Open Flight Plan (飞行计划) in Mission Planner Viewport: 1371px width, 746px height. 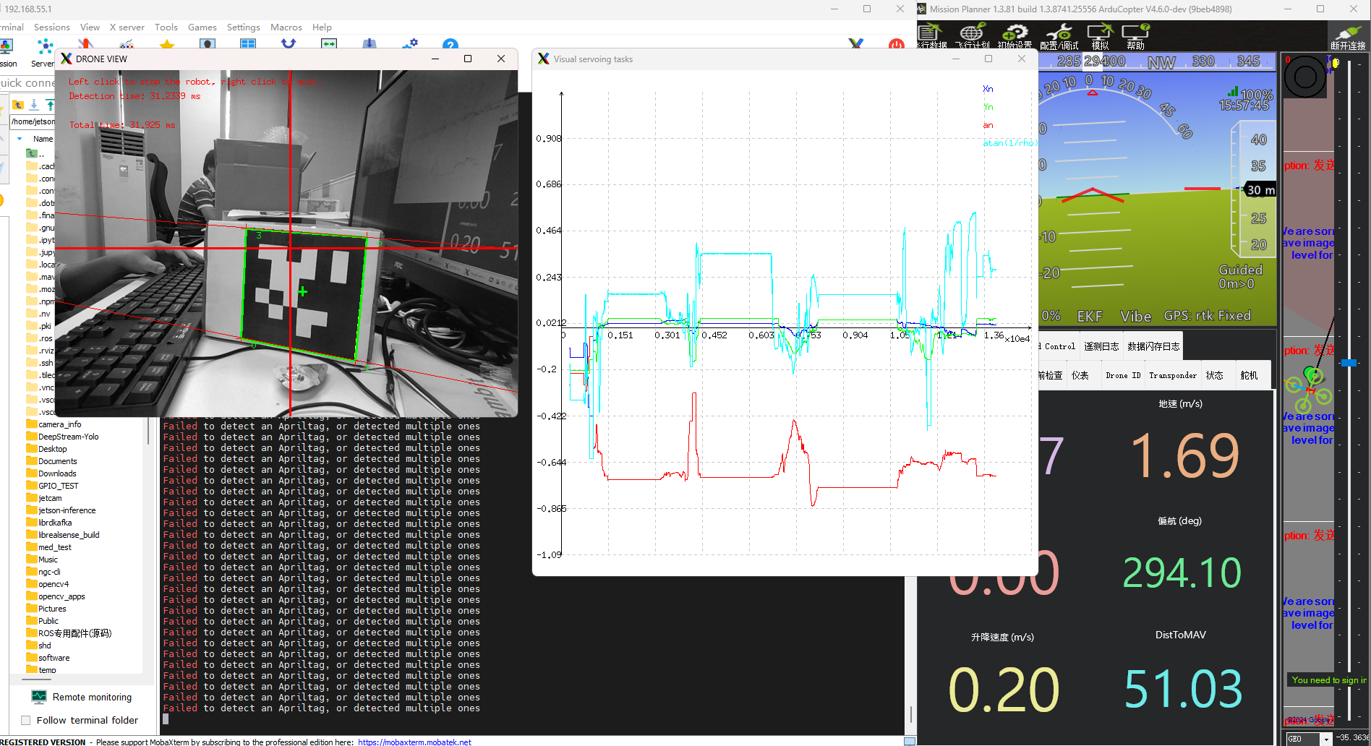tap(972, 36)
